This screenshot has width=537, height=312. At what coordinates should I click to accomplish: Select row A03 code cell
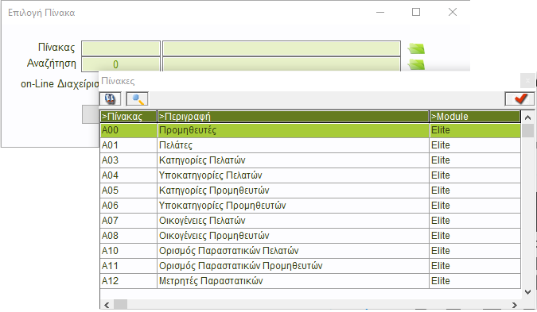click(128, 160)
